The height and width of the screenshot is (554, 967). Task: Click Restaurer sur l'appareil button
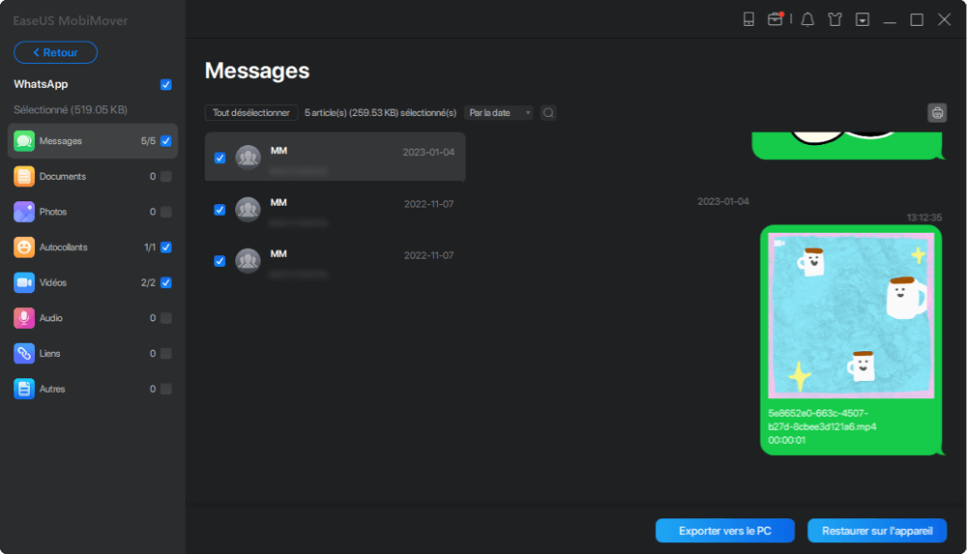tap(877, 531)
